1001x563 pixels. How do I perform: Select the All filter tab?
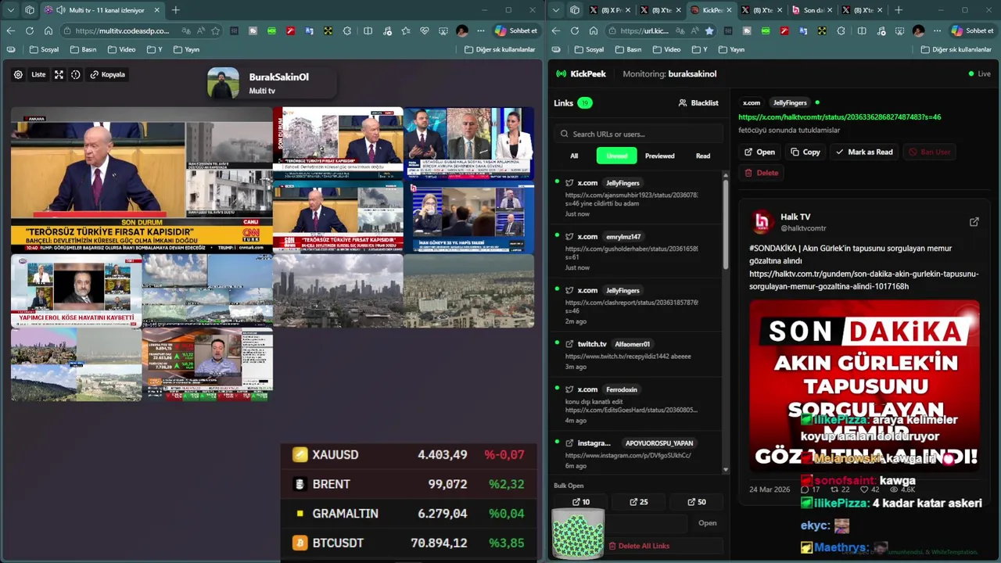click(574, 156)
